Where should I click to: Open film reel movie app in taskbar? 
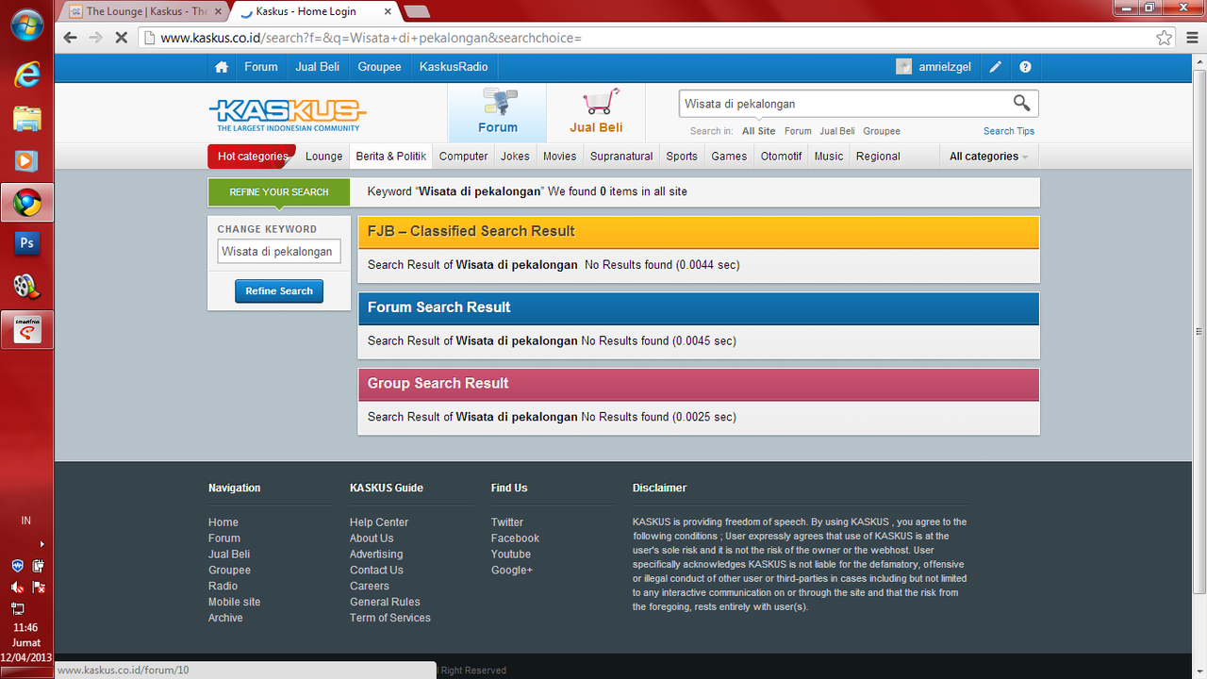pos(26,287)
